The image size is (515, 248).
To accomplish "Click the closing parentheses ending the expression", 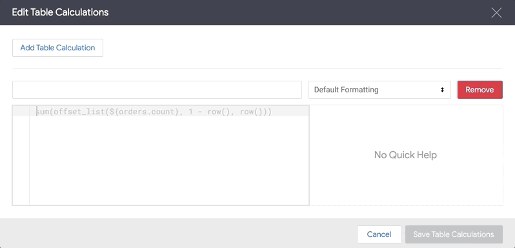I will click(267, 112).
